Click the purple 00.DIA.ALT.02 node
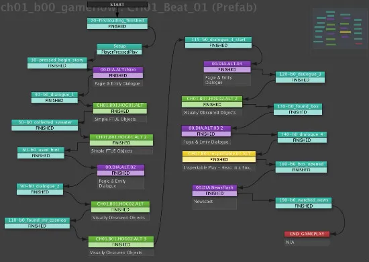Image resolution: width=369 pixels, height=262 pixels. coord(121,170)
